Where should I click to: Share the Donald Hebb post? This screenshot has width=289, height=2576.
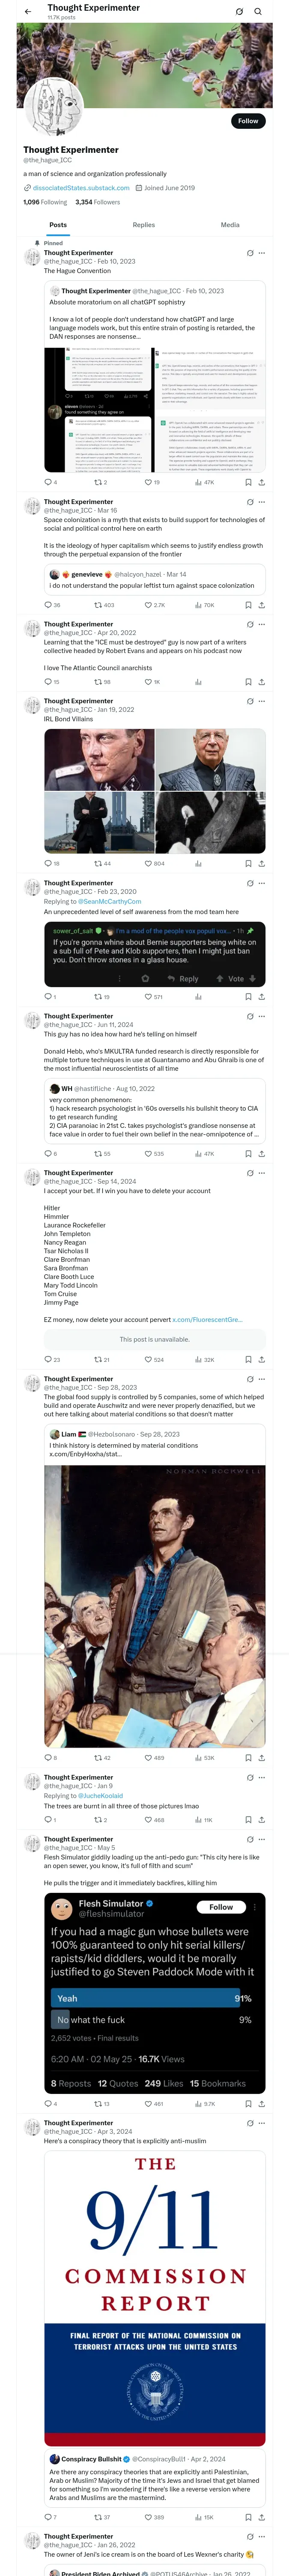click(261, 1153)
